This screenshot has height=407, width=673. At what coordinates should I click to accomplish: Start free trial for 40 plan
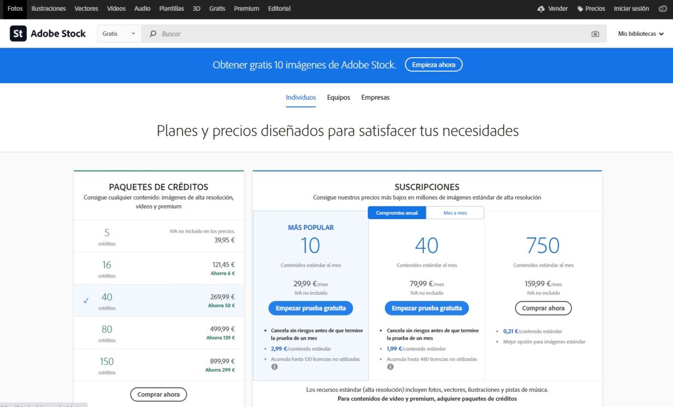pos(427,308)
